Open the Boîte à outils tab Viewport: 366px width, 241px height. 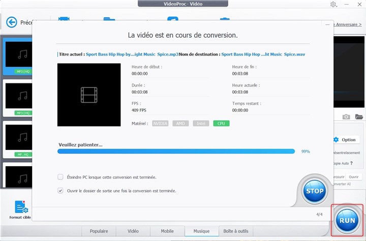tap(236, 231)
